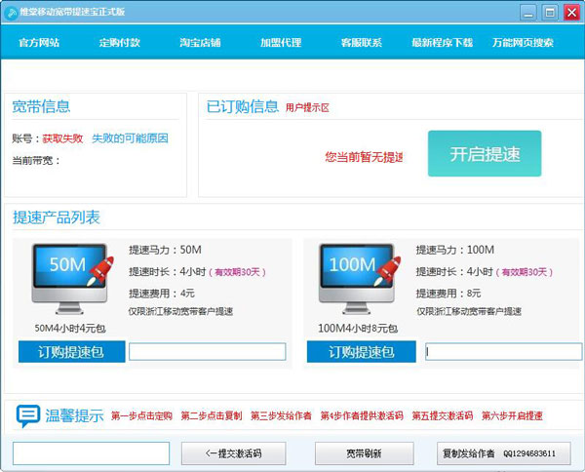Click the 宽带刷新 button
585x472 pixels.
point(364,453)
